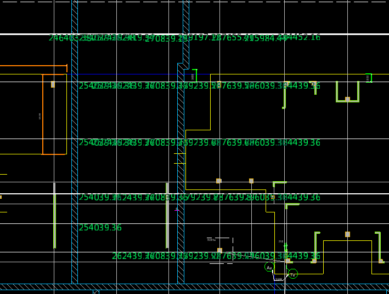Click the green circled "7d" marker
The height and width of the screenshot is (294, 389).
pos(293,274)
